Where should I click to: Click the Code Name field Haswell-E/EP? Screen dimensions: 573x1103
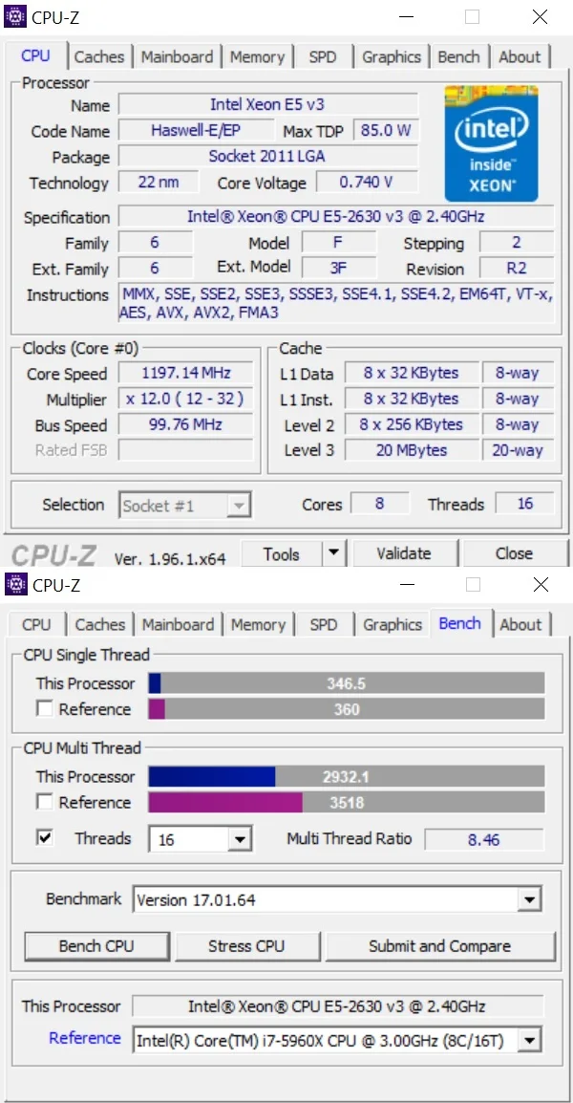coord(196,131)
